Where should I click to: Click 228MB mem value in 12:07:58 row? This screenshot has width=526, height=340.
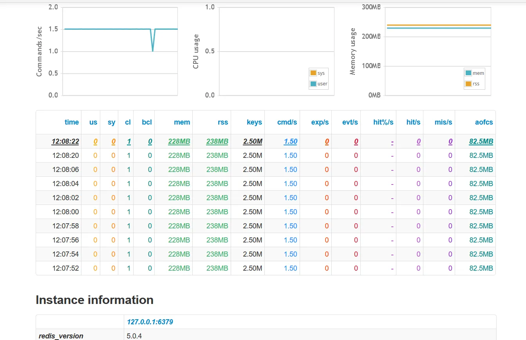pyautogui.click(x=179, y=226)
